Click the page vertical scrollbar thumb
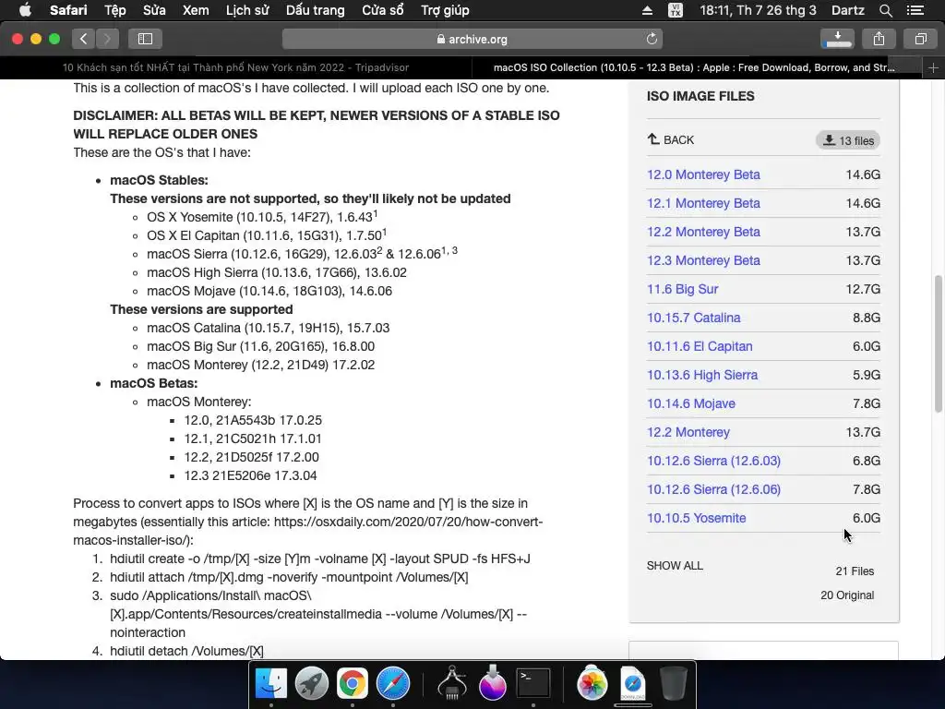The height and width of the screenshot is (709, 945). pos(939,343)
